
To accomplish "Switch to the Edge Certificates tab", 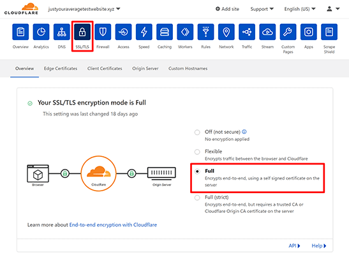I will (61, 68).
